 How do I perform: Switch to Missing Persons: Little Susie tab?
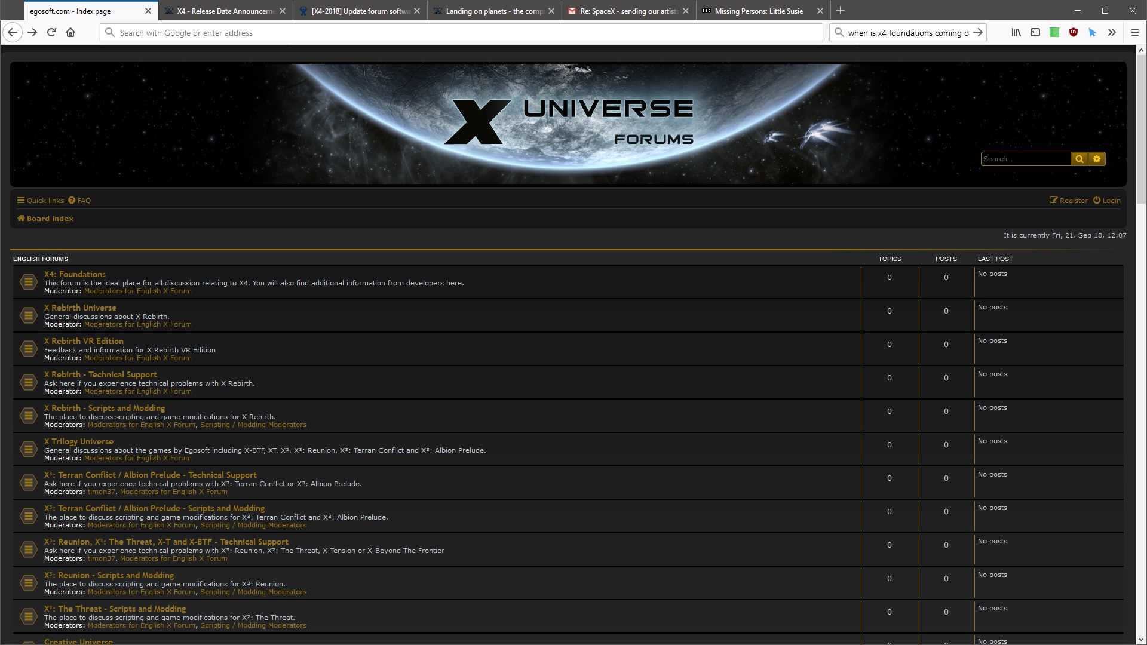pos(758,11)
